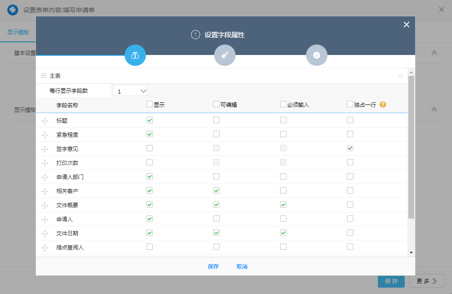The image size is (452, 294).
Task: Click the drag handle for 标题 row
Action: coord(45,121)
